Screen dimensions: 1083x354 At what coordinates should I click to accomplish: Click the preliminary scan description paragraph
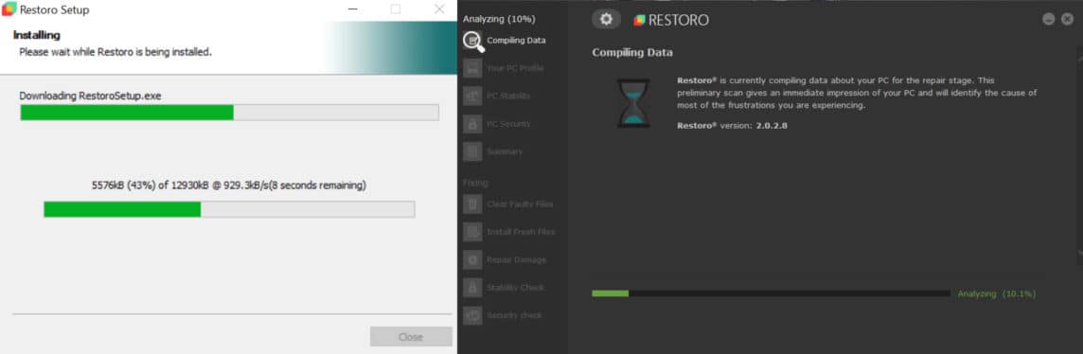pyautogui.click(x=857, y=93)
